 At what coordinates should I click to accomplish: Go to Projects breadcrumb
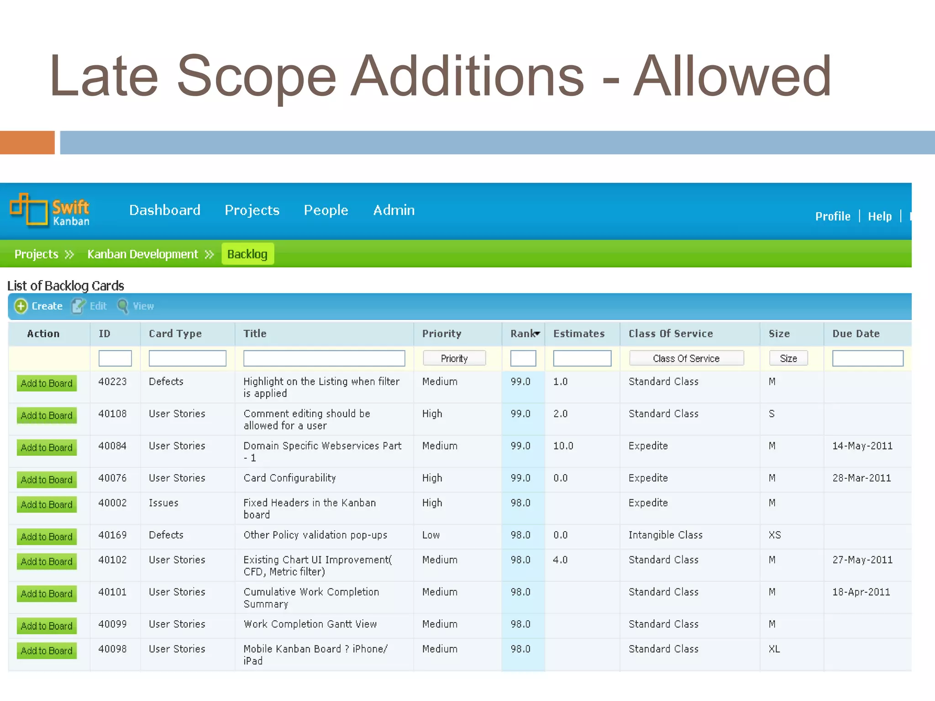click(x=37, y=254)
